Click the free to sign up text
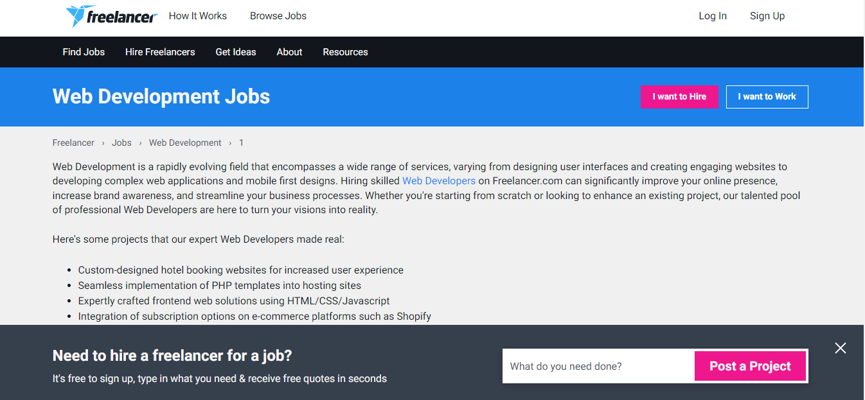 pos(220,379)
